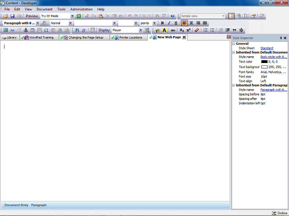
Task: Toggle Bold formatting
Action: (163, 23)
